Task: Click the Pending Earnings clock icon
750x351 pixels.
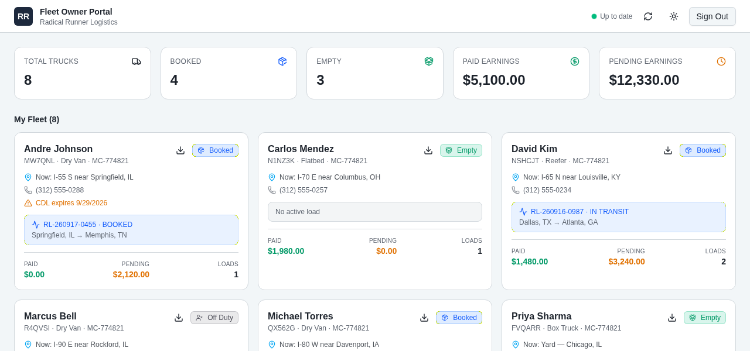Action: (721, 61)
